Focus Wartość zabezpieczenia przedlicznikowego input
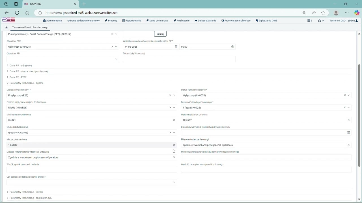 coord(266,170)
